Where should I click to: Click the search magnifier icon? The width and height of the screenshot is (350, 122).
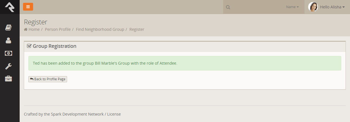point(228,7)
